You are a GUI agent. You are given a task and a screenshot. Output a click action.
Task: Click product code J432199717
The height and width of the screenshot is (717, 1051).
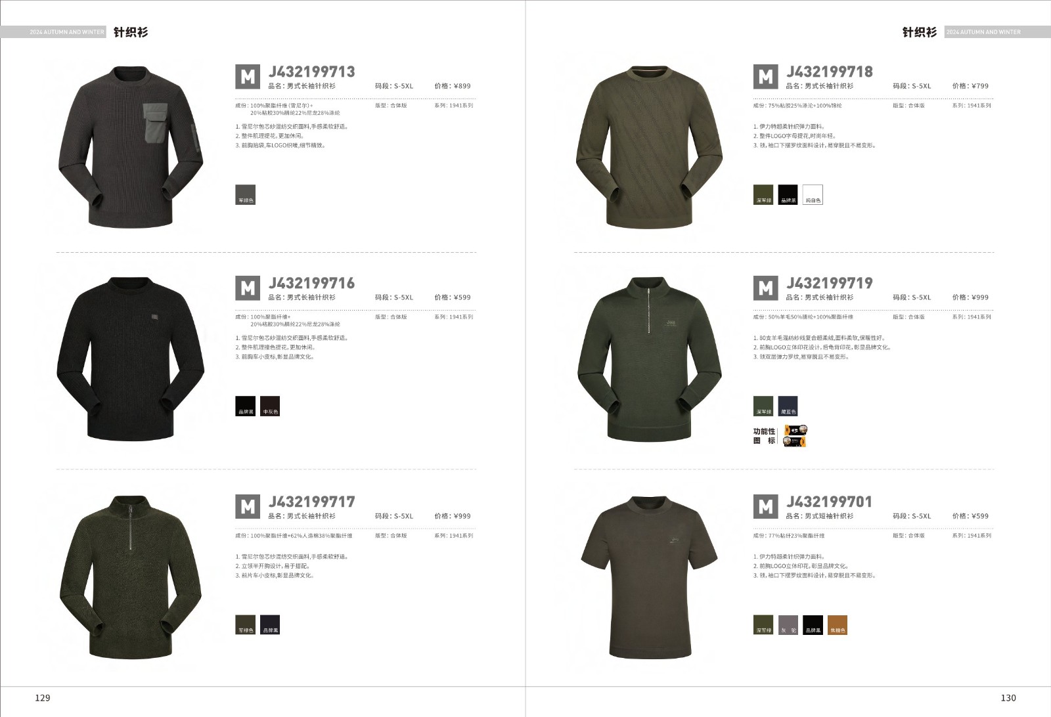(312, 502)
